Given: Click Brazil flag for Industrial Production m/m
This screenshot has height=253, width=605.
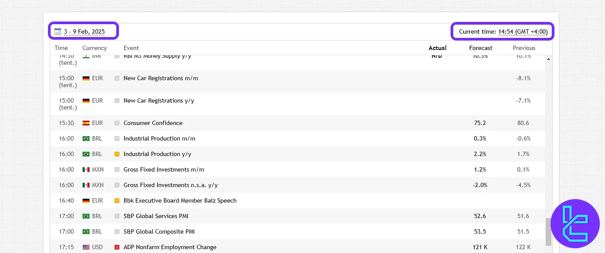Looking at the screenshot, I should [x=86, y=138].
